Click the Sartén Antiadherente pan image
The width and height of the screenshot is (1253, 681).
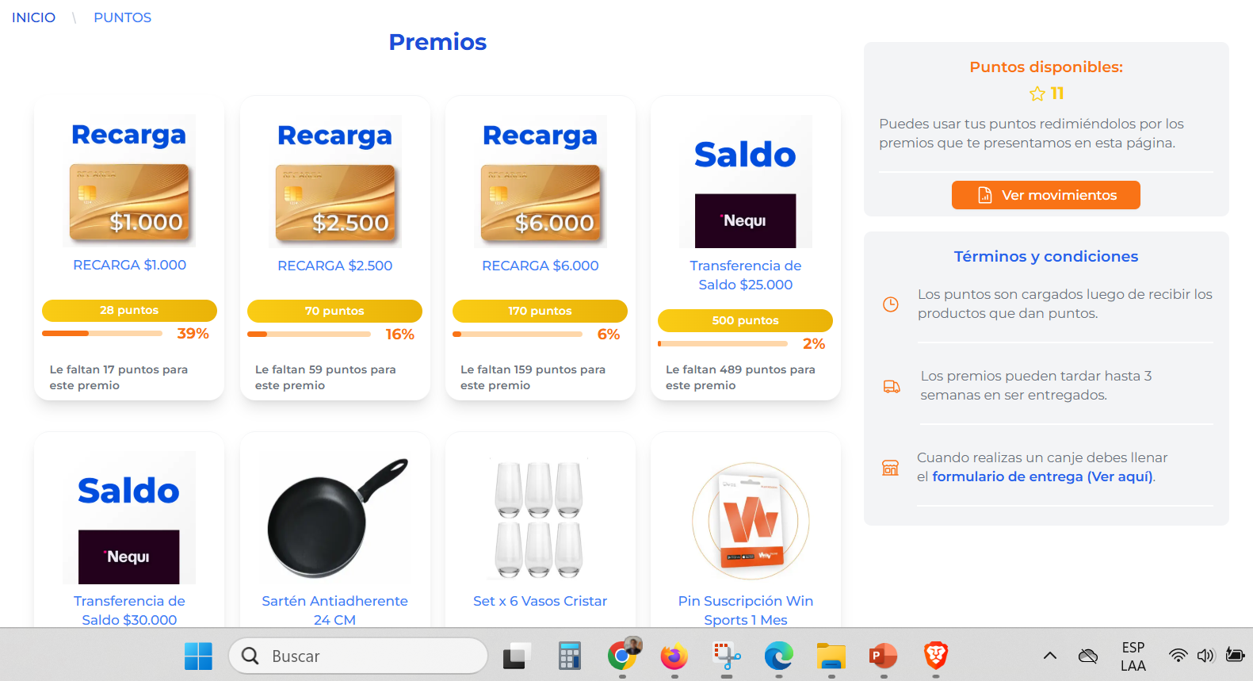335,518
